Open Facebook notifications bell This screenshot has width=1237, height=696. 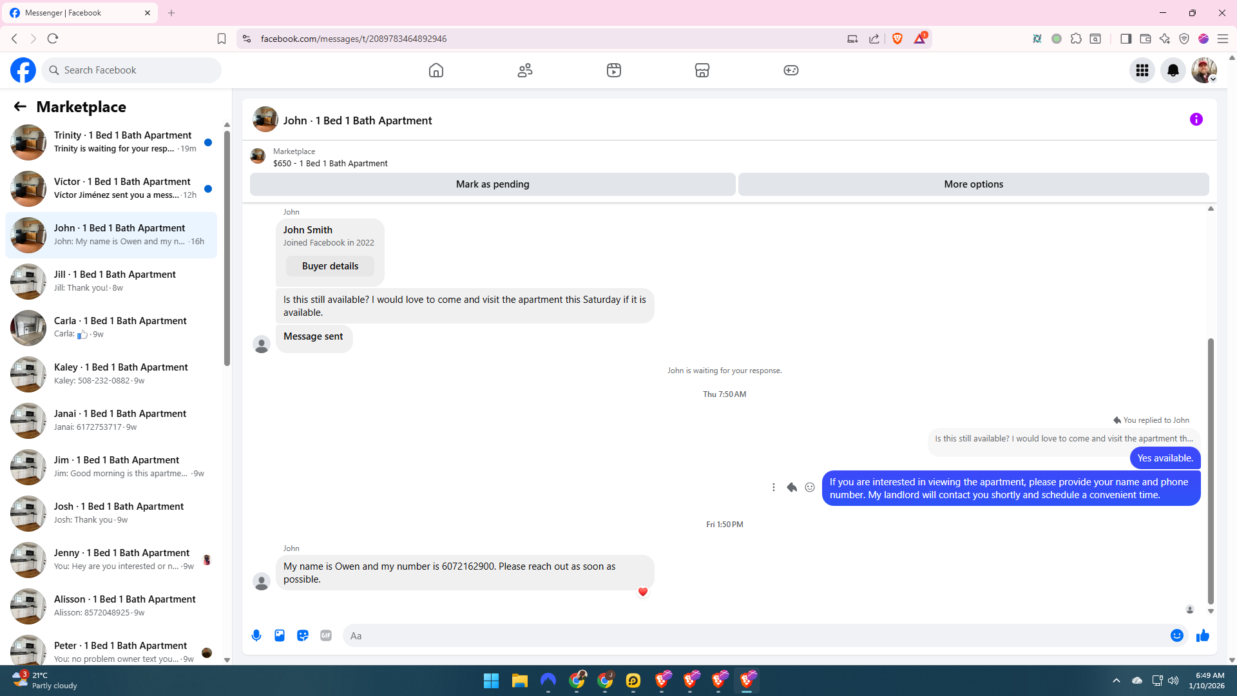coord(1173,70)
